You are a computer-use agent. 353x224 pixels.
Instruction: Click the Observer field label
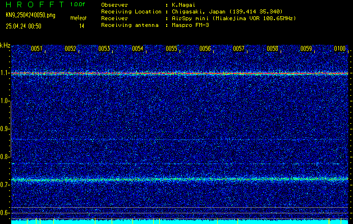[114, 5]
